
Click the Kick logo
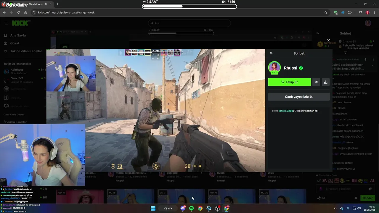[x=21, y=23]
